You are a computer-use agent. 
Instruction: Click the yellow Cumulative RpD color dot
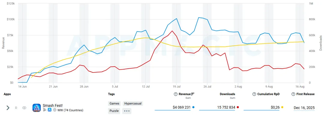[282, 107]
